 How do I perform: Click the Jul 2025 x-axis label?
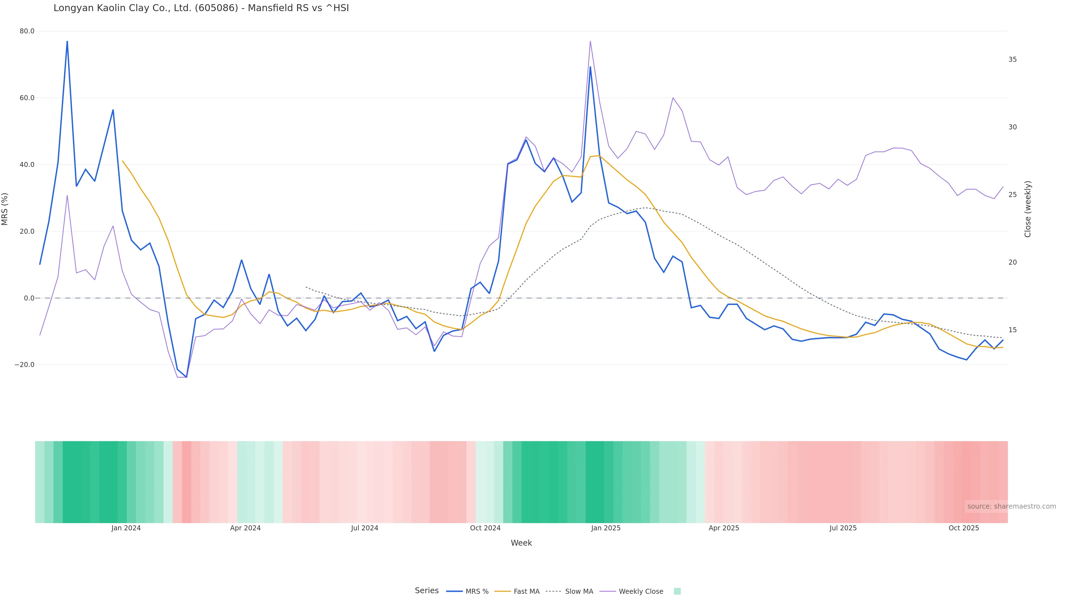(843, 528)
